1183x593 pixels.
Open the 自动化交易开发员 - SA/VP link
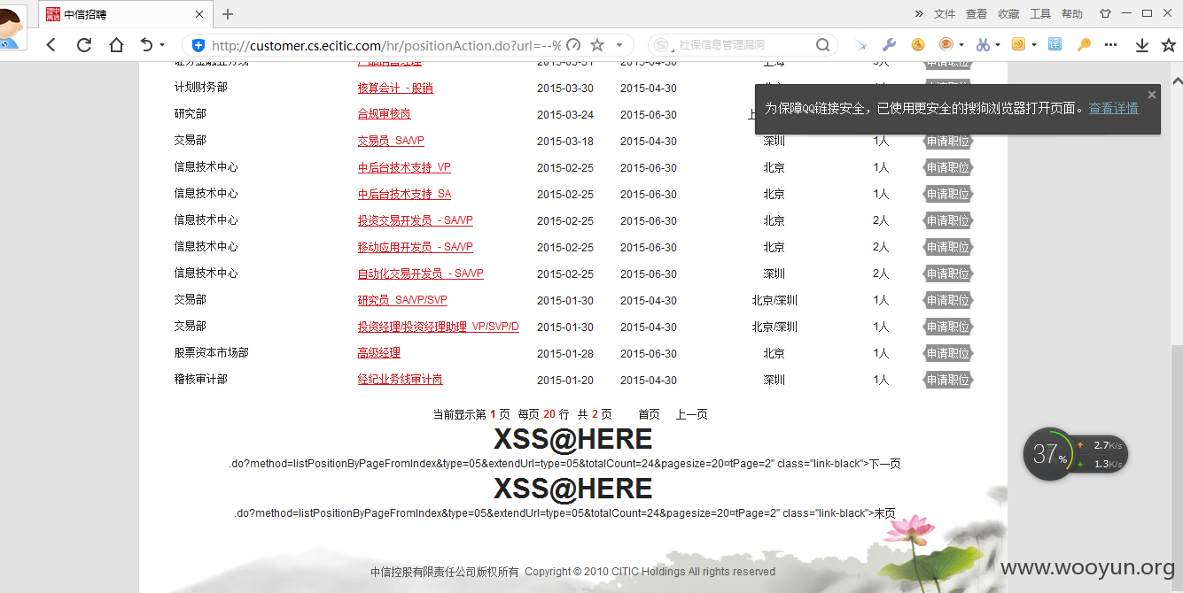tap(420, 273)
